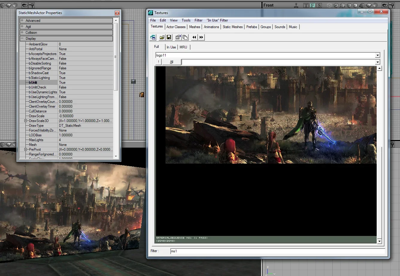Click the joystick realtime preview icon
Screen dimensions: 400x276
point(296,5)
